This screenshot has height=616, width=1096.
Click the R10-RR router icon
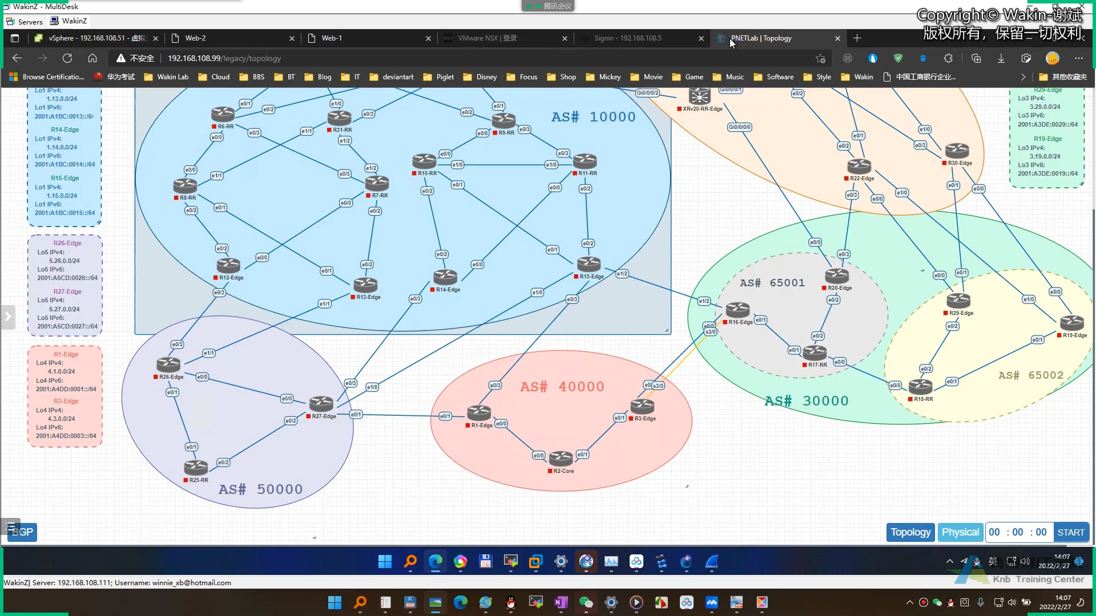tap(424, 161)
